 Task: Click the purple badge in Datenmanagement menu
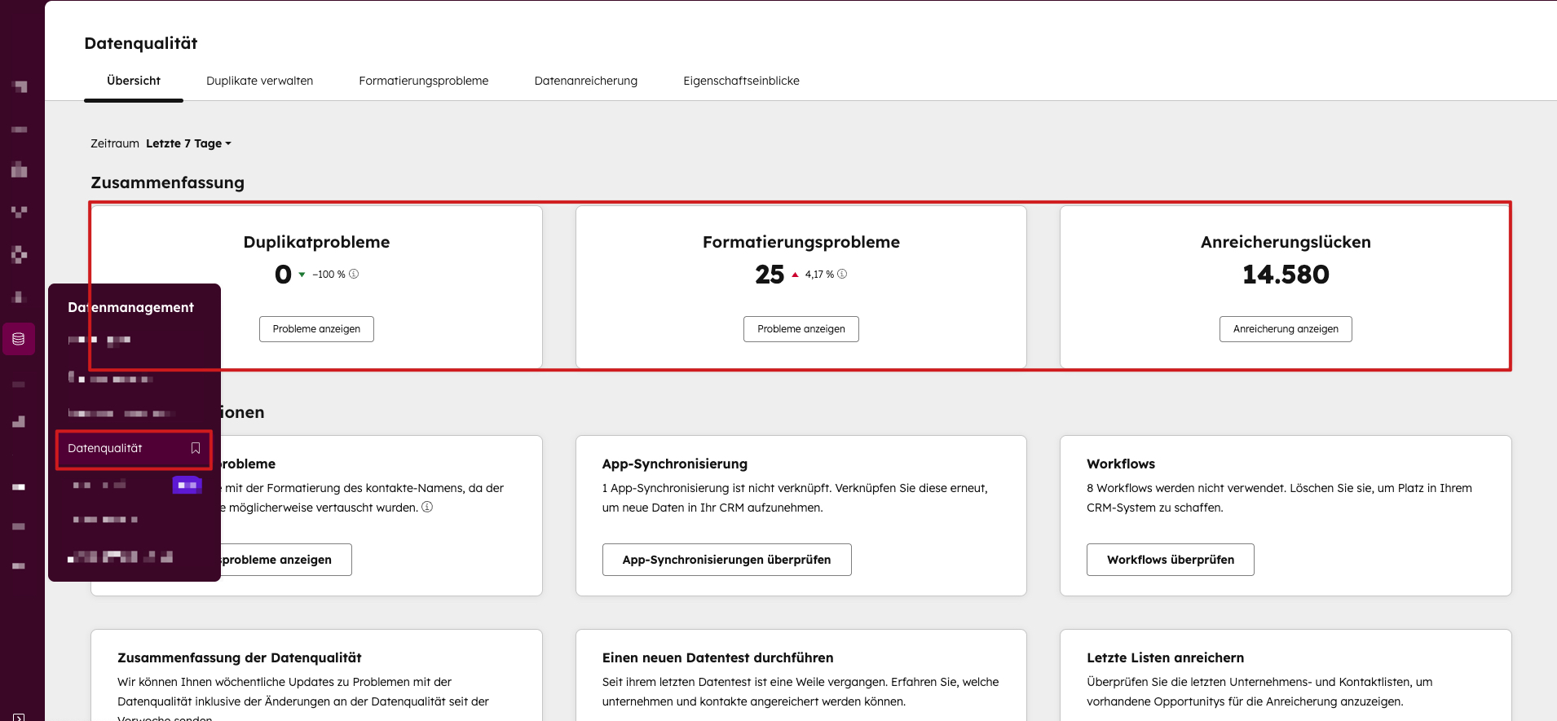click(187, 486)
